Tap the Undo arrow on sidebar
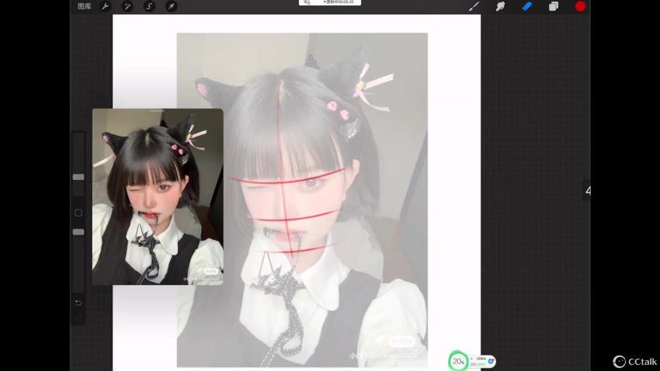This screenshot has width=660, height=371. pos(78,303)
